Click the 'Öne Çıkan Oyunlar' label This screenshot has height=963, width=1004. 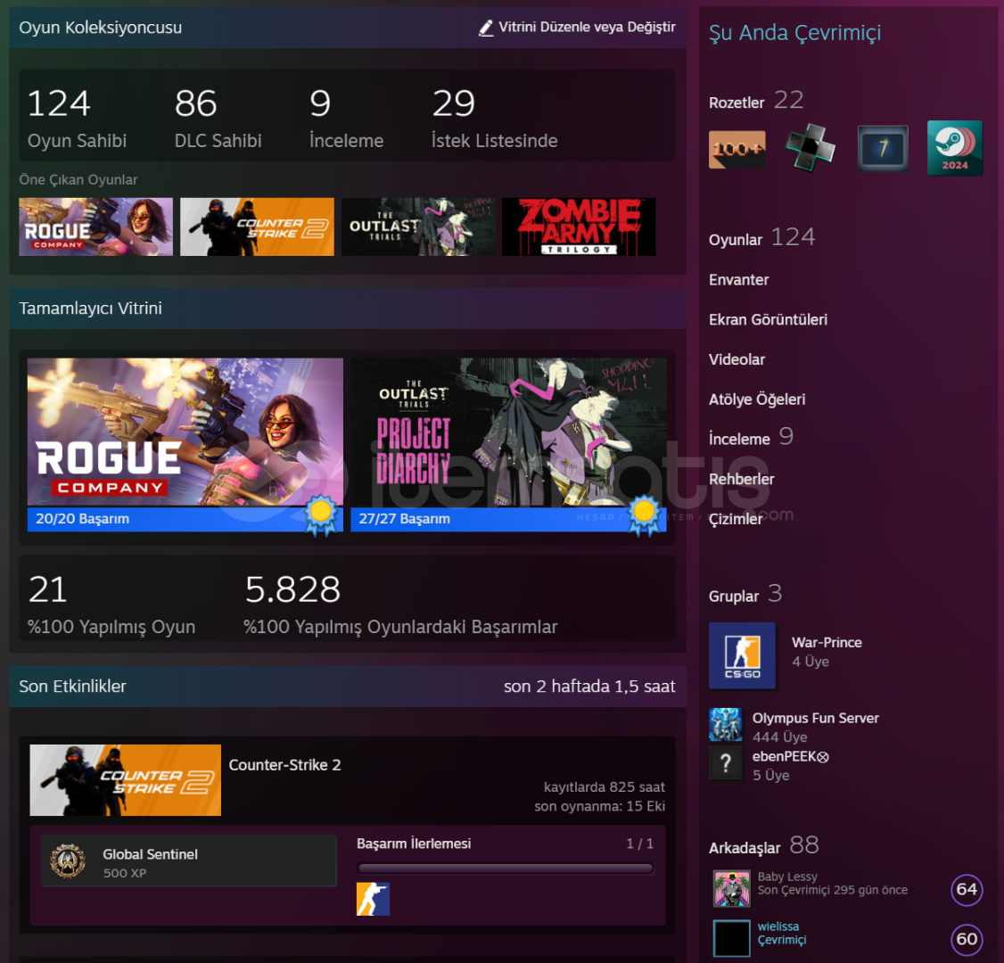(x=78, y=180)
